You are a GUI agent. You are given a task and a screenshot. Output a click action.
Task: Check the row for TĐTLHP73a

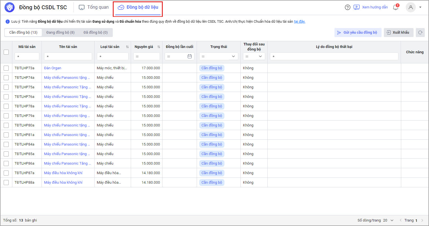click(x=6, y=68)
